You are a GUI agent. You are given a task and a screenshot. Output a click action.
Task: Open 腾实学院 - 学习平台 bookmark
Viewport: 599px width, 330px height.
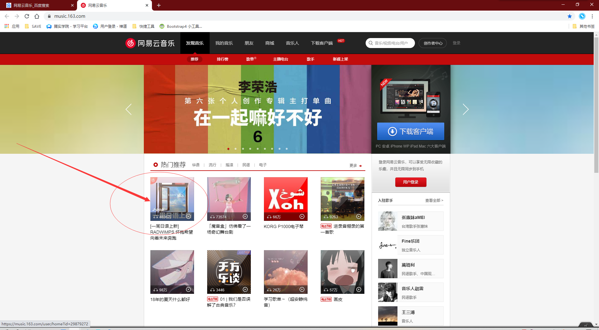coord(67,26)
